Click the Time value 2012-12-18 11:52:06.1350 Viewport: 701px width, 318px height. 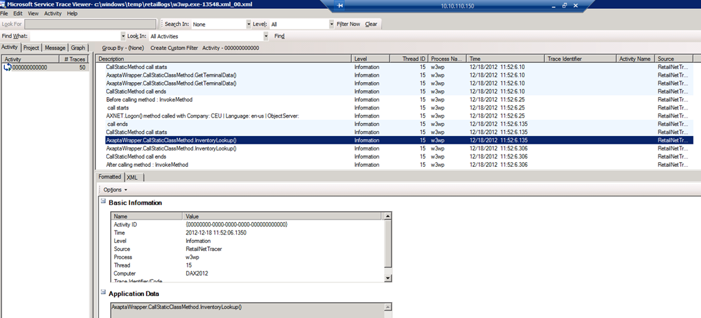216,233
